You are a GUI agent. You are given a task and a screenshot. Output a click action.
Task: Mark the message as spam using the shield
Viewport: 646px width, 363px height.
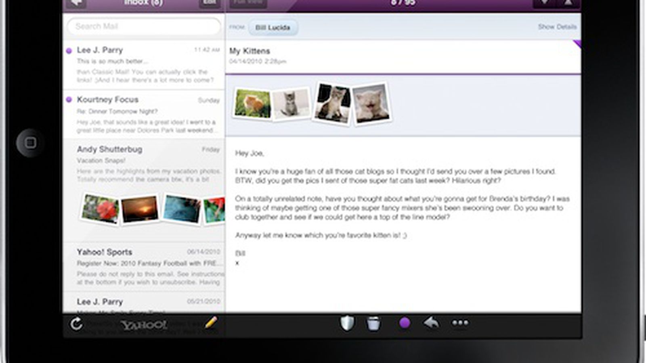click(347, 323)
